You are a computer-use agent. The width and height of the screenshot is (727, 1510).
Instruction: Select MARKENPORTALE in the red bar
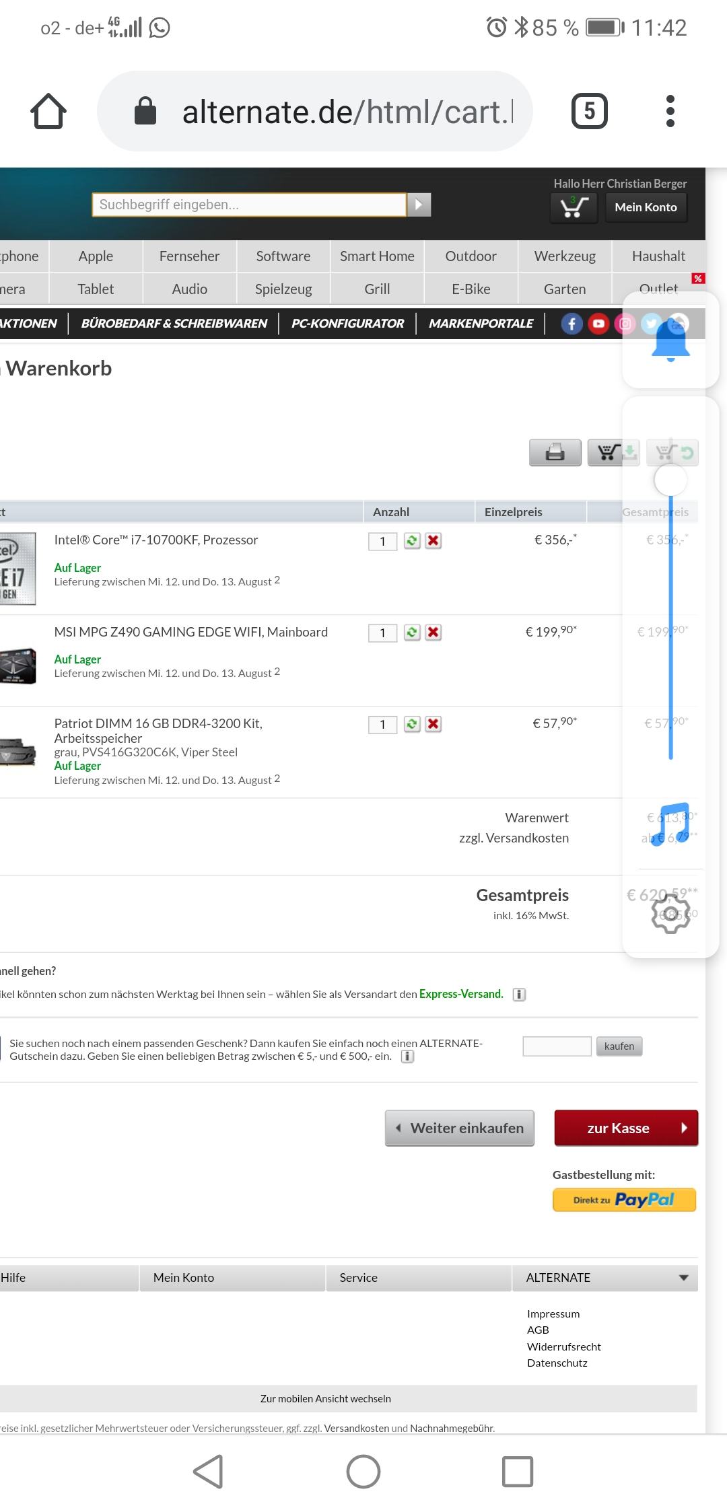pyautogui.click(x=481, y=324)
